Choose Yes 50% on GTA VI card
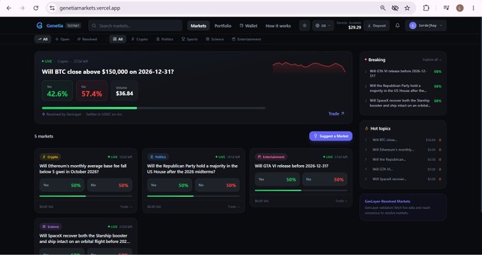The width and height of the screenshot is (482, 255). (277, 179)
